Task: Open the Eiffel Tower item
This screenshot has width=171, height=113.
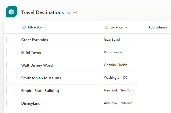Action: pos(31,52)
